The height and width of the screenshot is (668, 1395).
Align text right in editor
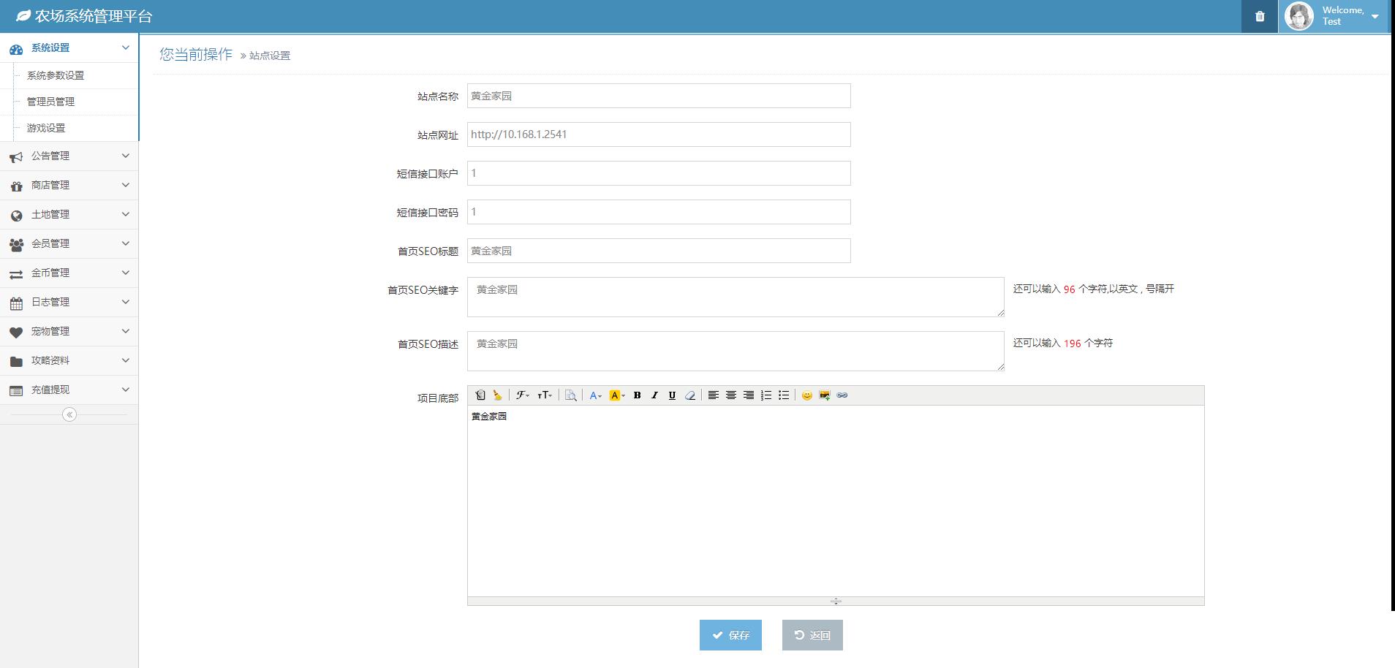click(749, 395)
